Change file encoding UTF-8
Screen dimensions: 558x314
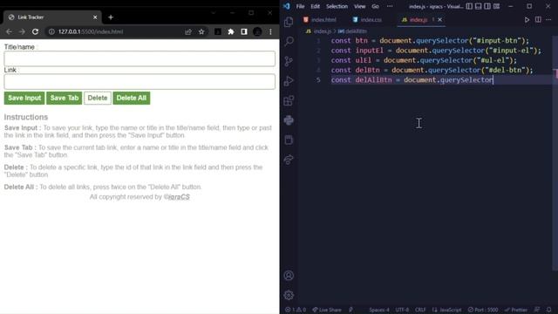point(402,310)
